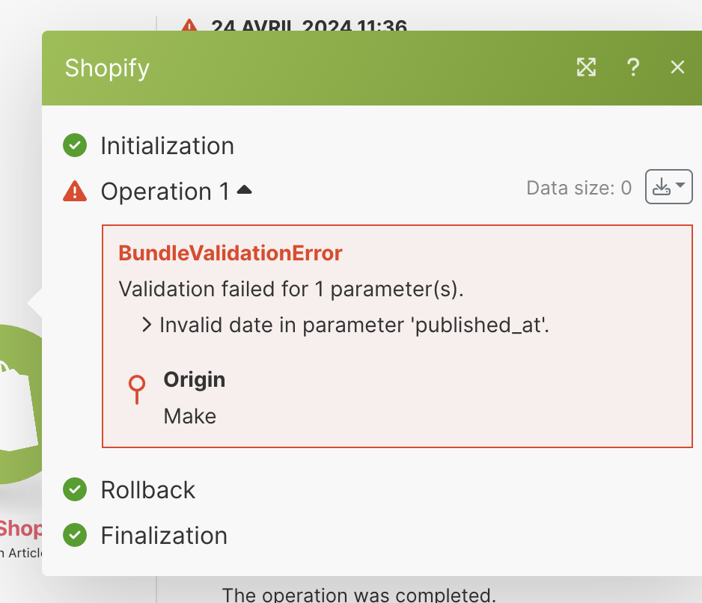Click the Operation 1 warning triangle

click(x=75, y=192)
